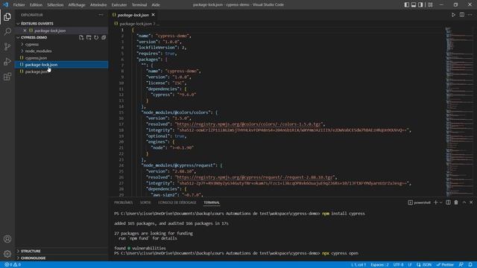Select the TERMINAL panel tab
Screen dimensions: 477x268
tap(212, 202)
